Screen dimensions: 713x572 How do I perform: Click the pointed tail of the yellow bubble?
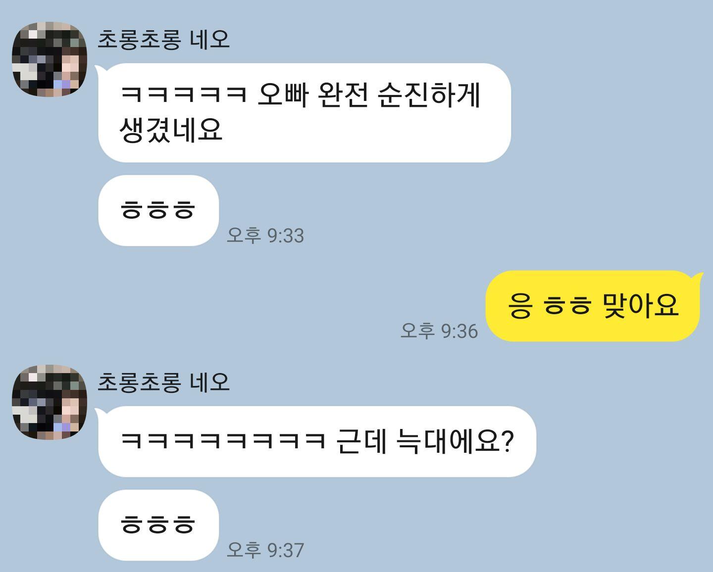tap(698, 277)
